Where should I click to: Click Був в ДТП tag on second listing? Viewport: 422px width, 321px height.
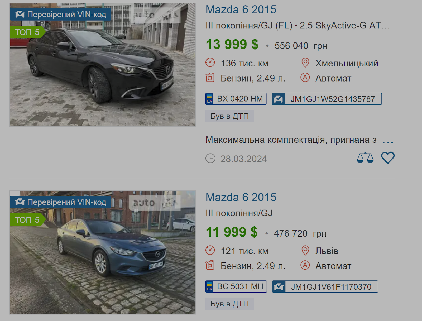pos(230,304)
